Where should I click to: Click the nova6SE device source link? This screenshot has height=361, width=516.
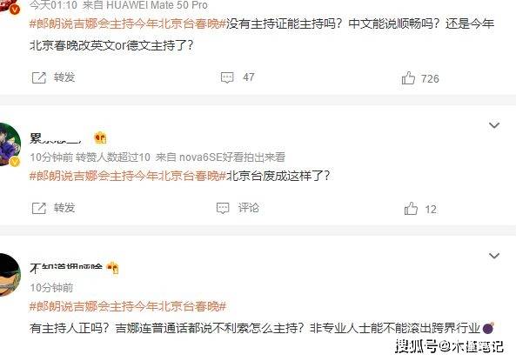tap(231, 157)
